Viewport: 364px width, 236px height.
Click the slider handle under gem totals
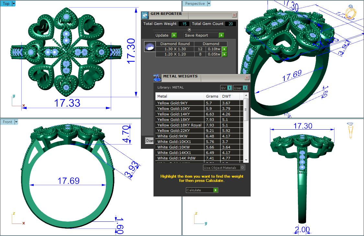coord(189,29)
